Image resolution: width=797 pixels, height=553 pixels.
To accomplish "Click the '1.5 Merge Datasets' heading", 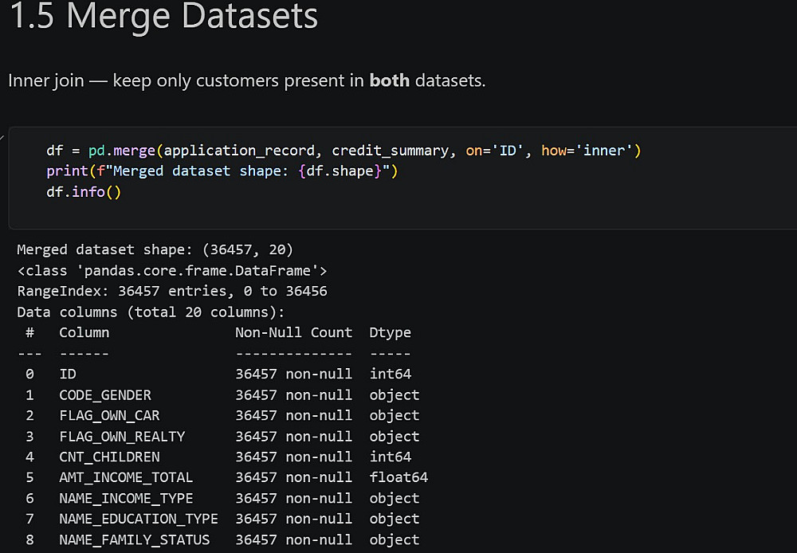I will click(x=164, y=17).
